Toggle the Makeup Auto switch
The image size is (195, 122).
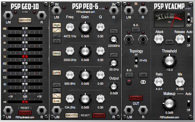click(189, 103)
